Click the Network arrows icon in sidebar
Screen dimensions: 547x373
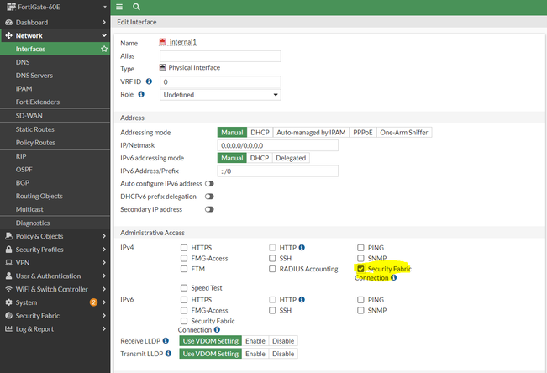8,35
